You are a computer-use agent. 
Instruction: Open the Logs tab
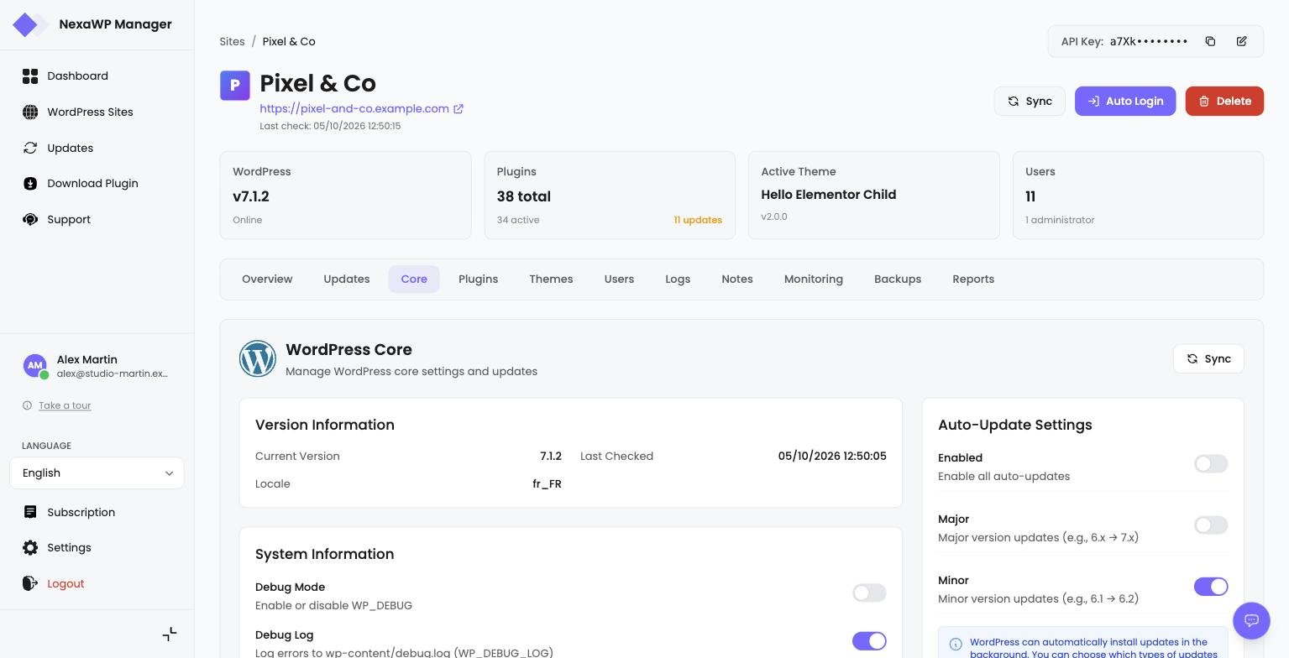pyautogui.click(x=678, y=279)
